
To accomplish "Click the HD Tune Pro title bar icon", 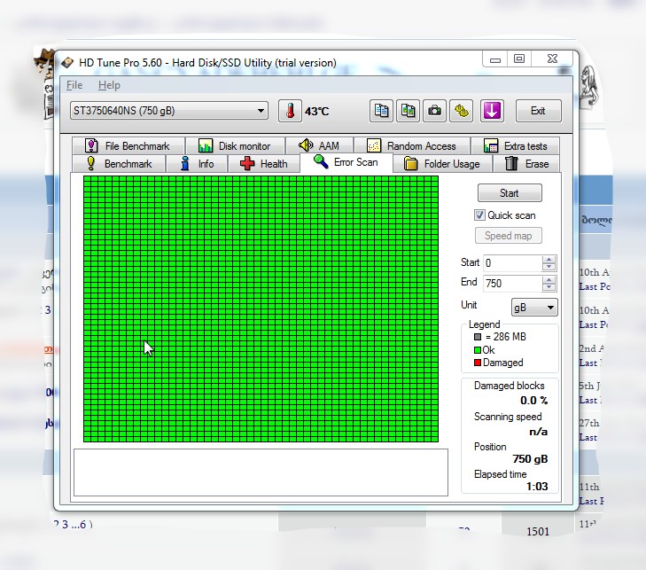I will (x=67, y=63).
